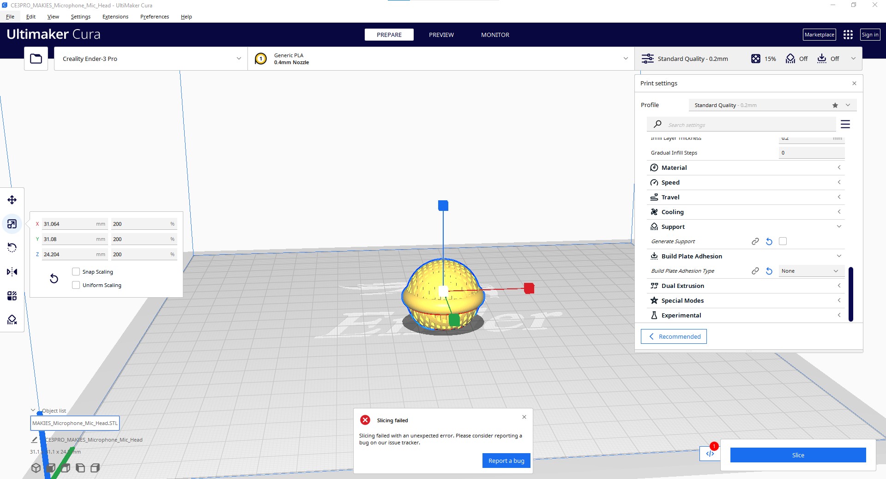Screen dimensions: 886x479
Task: Select the Rotate tool
Action: coord(12,248)
